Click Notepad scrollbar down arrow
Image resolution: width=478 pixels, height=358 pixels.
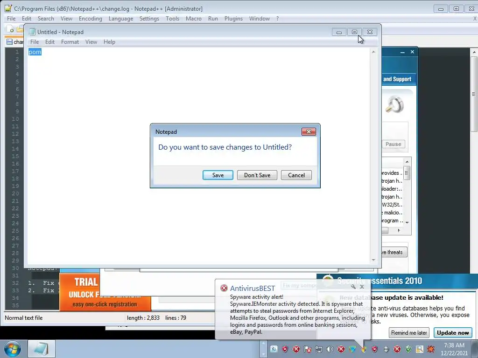pos(373,260)
